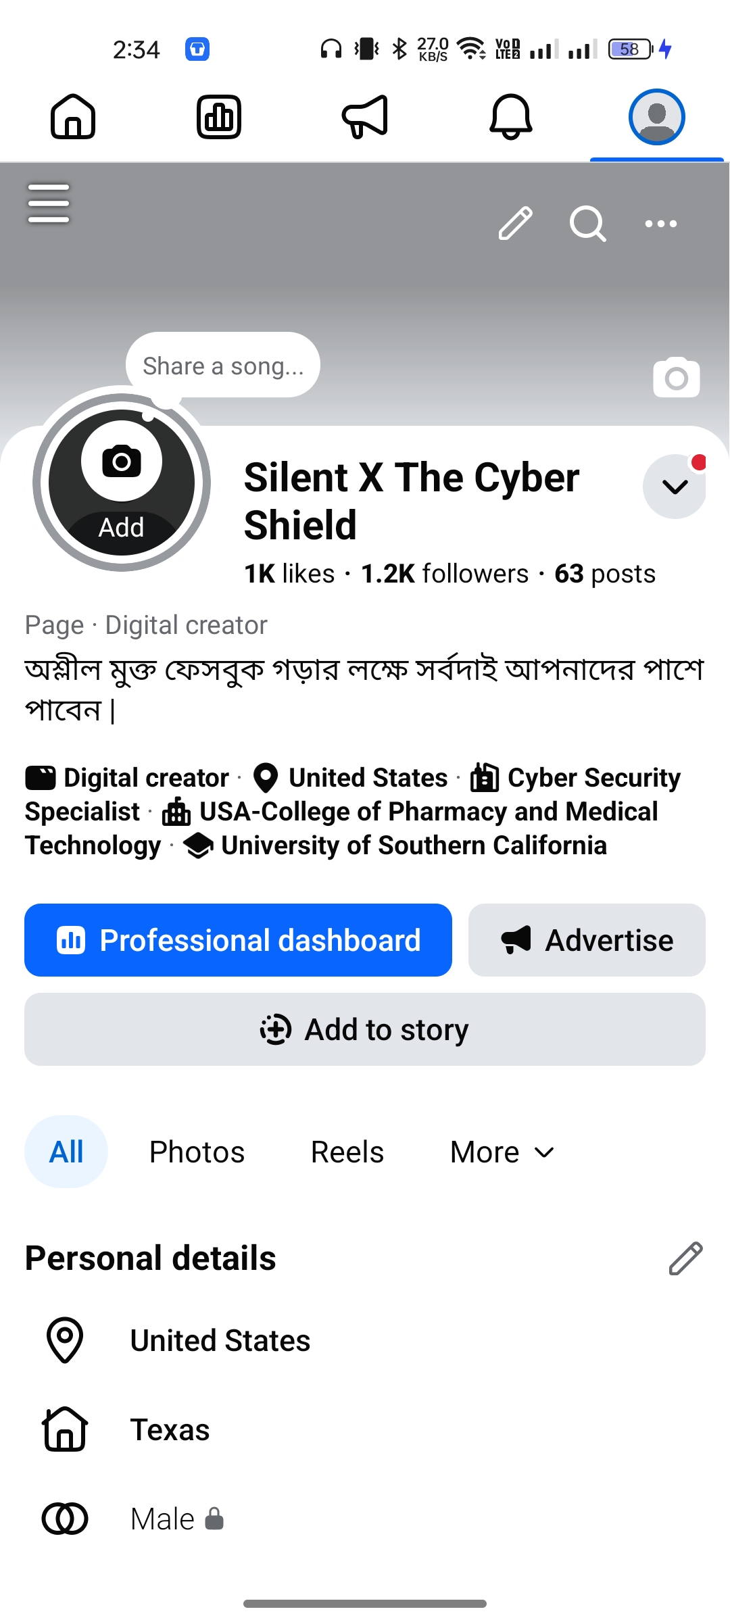Tap the Share a song bubble
Image resolution: width=730 pixels, height=1622 pixels.
click(223, 366)
